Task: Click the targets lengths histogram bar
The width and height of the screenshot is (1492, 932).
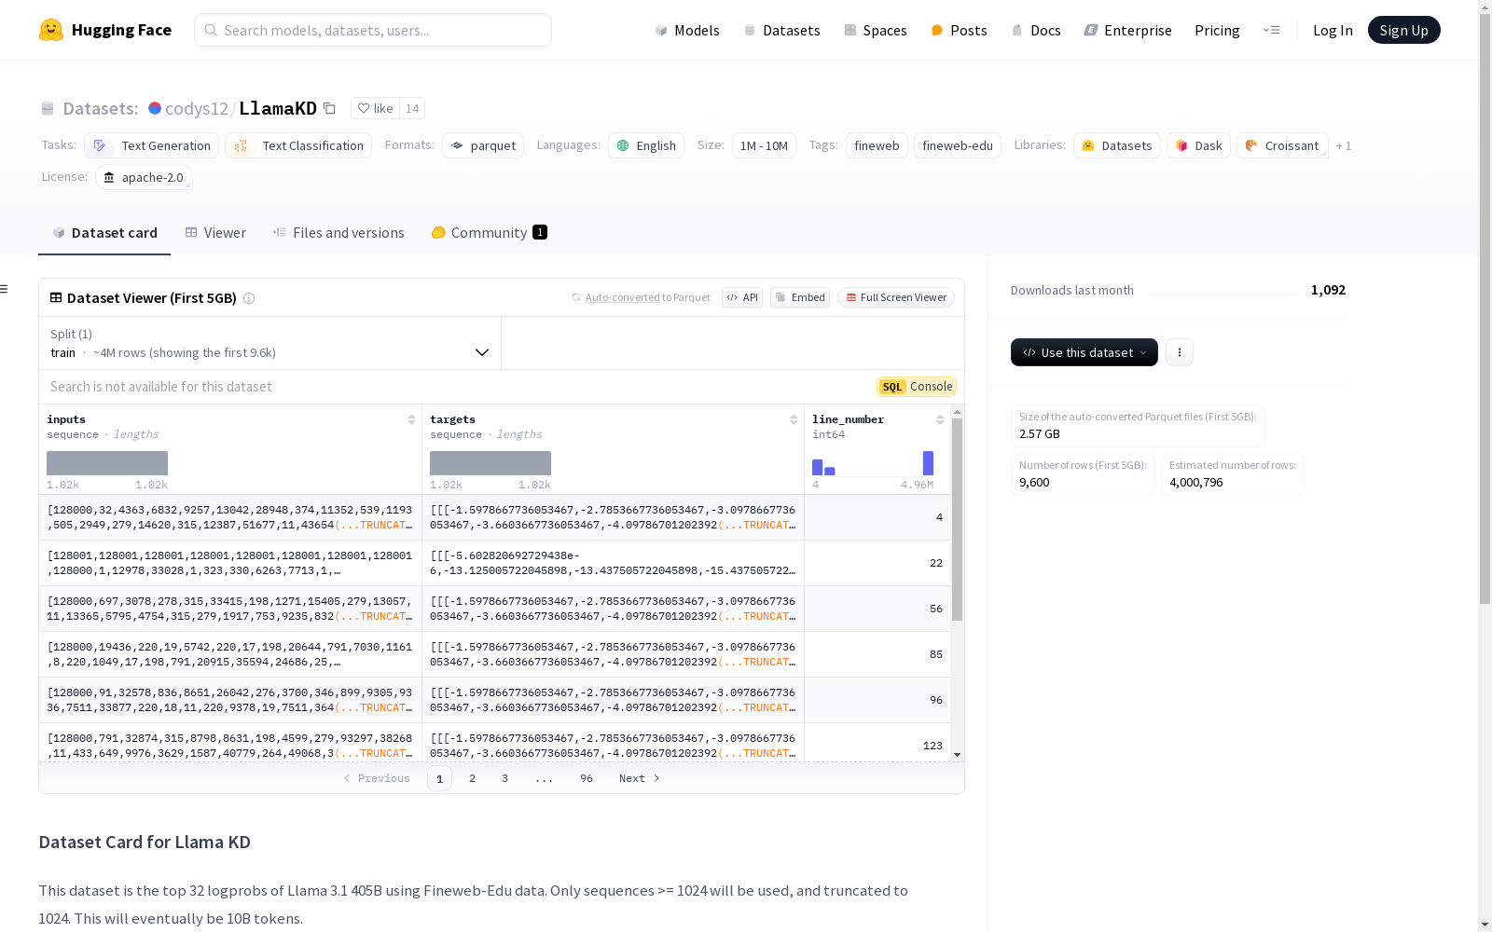Action: [490, 463]
